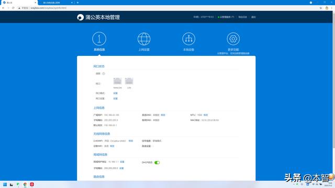Click 修改 beside 访客WiFi
Viewport: 335px width, 188px height.
coord(112,146)
